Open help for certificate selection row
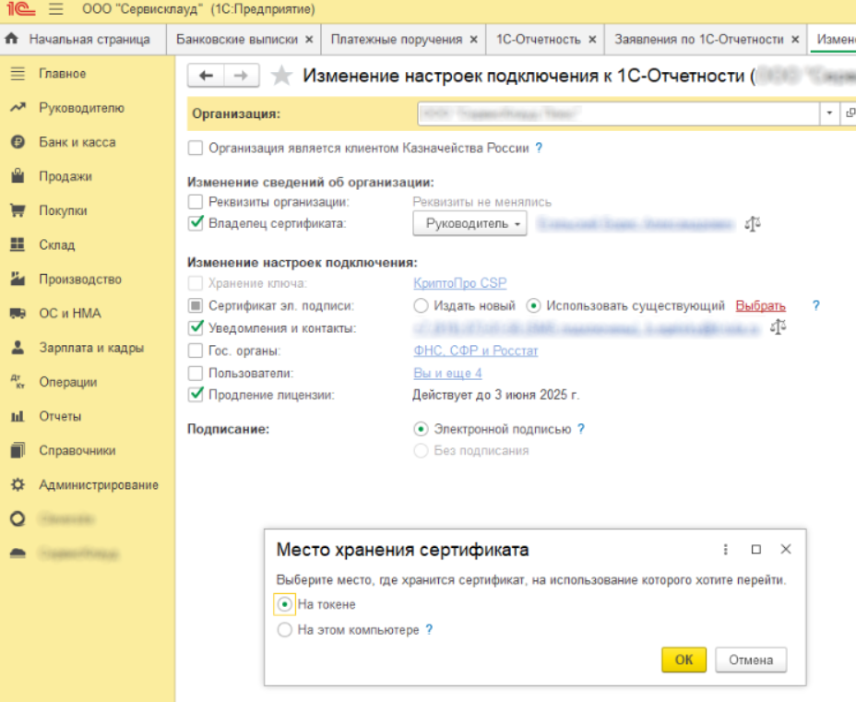This screenshot has width=856, height=702. (x=815, y=305)
